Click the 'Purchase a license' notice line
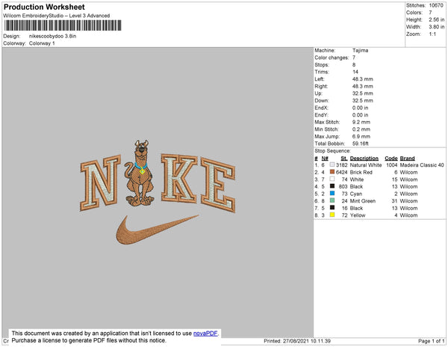Screen dimensions: 448x347 coord(89,340)
